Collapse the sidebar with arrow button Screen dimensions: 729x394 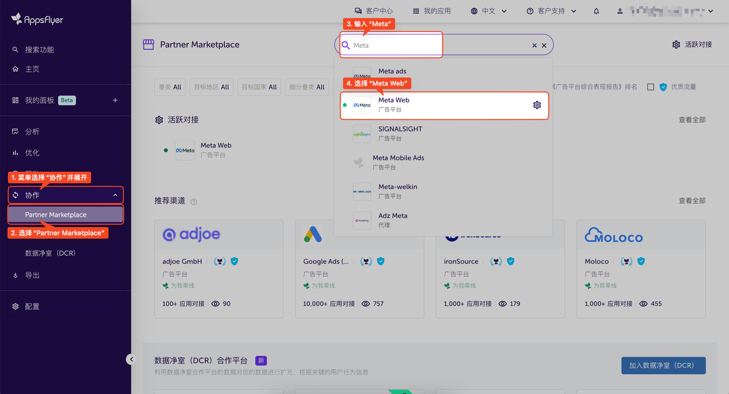tap(132, 359)
